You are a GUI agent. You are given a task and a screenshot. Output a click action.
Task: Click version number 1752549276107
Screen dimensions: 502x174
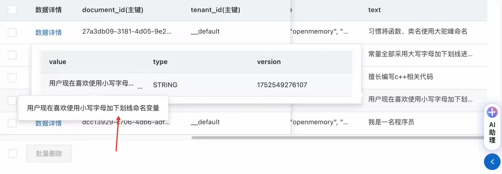tap(282, 85)
